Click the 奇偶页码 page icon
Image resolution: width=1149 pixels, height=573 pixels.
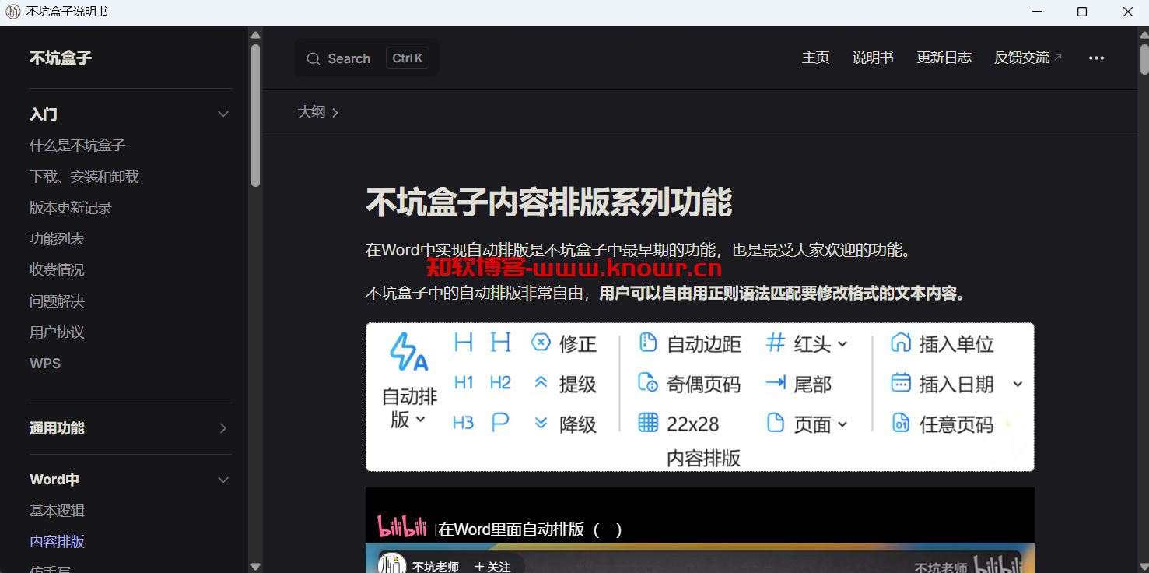coord(647,382)
